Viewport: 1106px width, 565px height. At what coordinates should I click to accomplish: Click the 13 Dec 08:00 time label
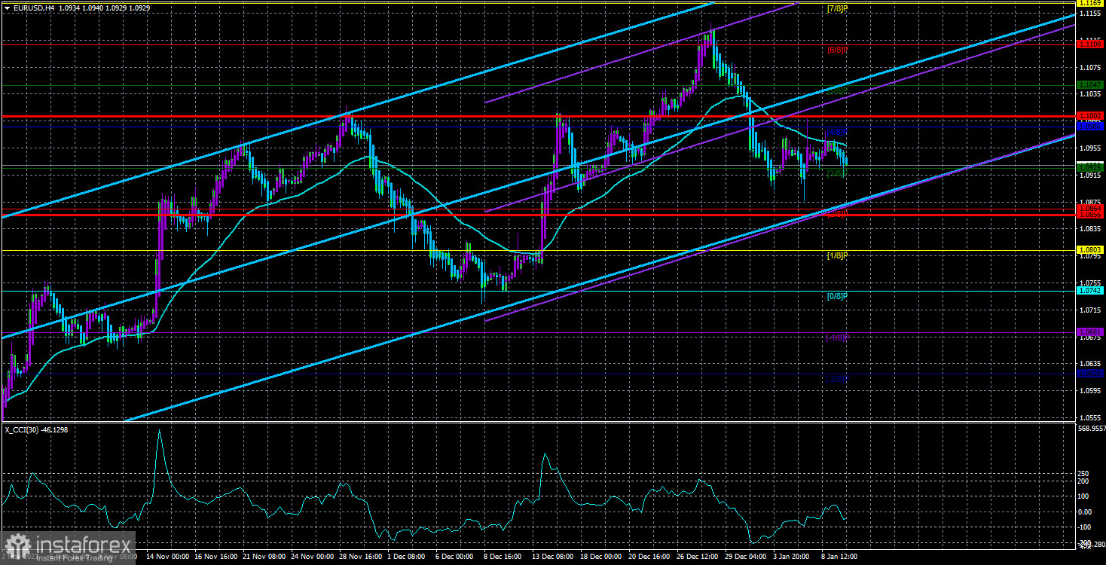pyautogui.click(x=554, y=556)
